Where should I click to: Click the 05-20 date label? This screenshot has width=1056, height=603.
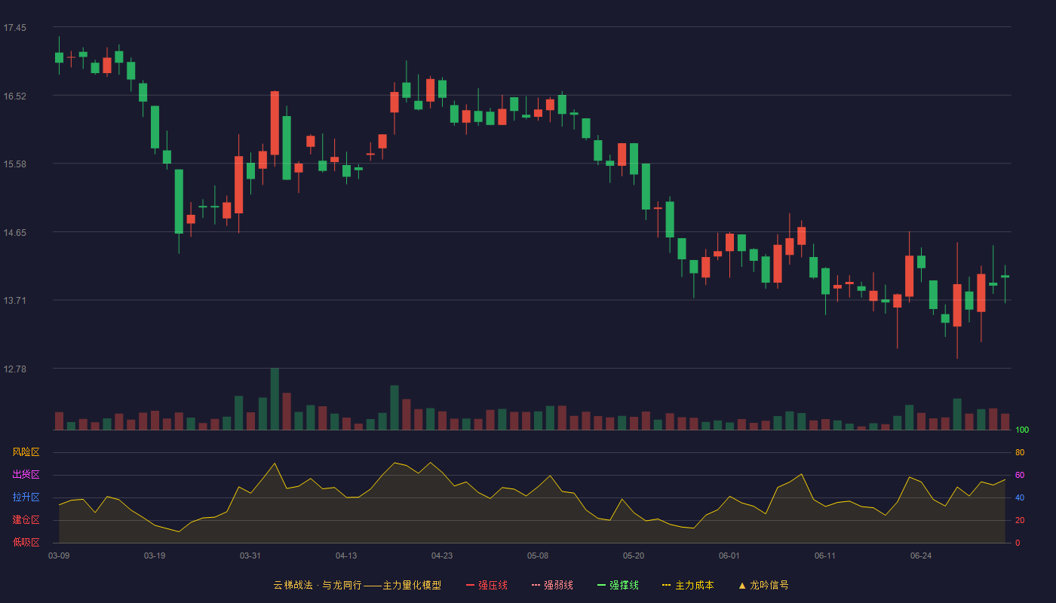pyautogui.click(x=634, y=556)
